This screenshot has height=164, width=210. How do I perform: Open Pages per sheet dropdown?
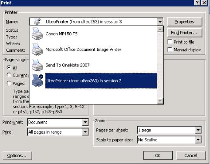[x=198, y=130]
